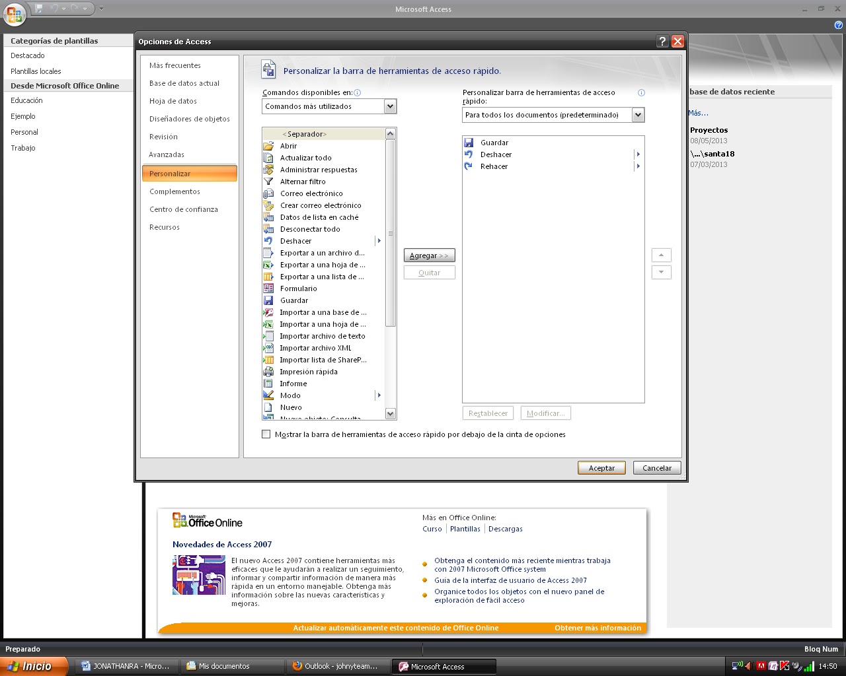Open Para todos los documentos dropdown
Screen dimensions: 846x676
[x=638, y=115]
